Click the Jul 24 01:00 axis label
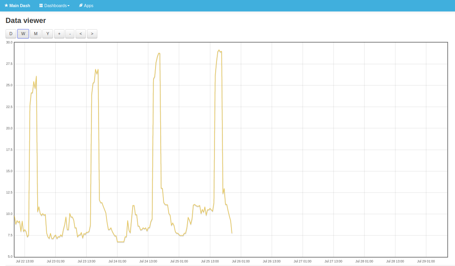455x266 pixels. (117, 261)
